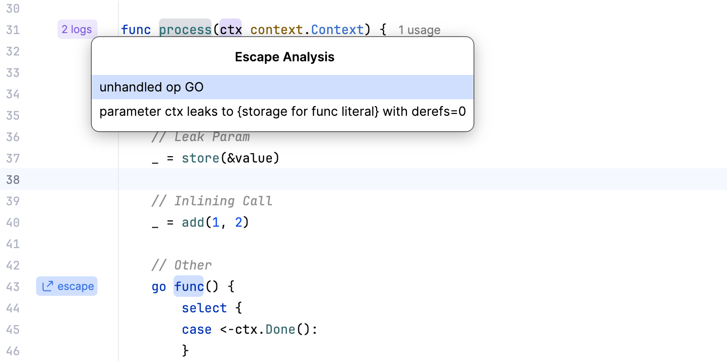Image resolution: width=727 pixels, height=361 pixels.
Task: Click the select keyword on line 44
Action: point(204,308)
